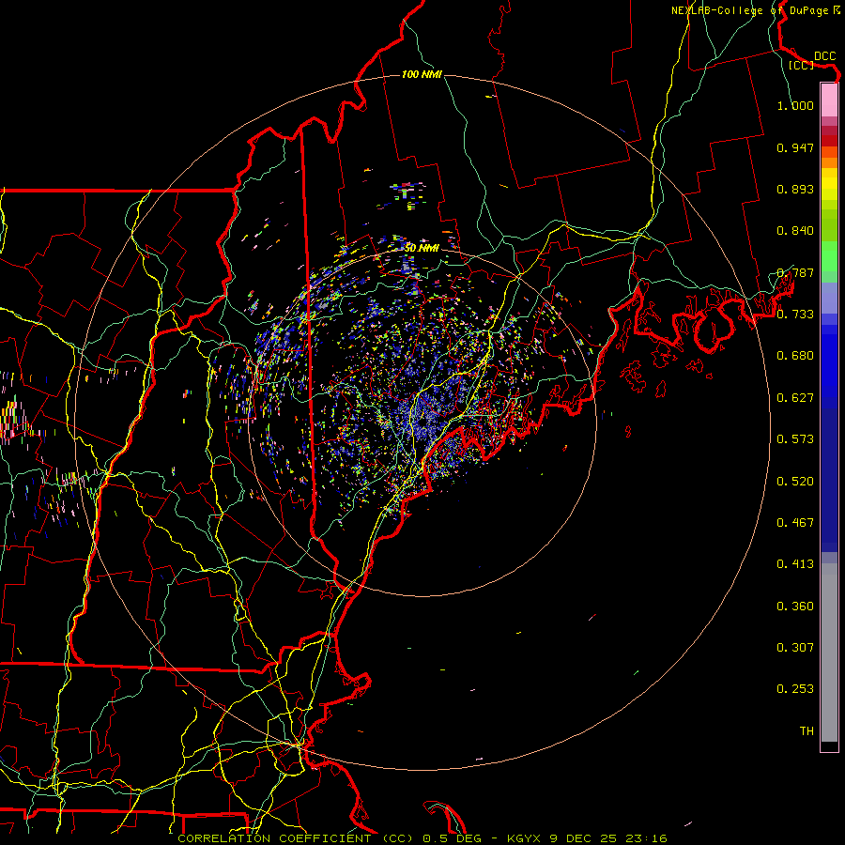Image resolution: width=845 pixels, height=845 pixels.
Task: Pick the light purple segment of the color bar
Action: pos(829,298)
